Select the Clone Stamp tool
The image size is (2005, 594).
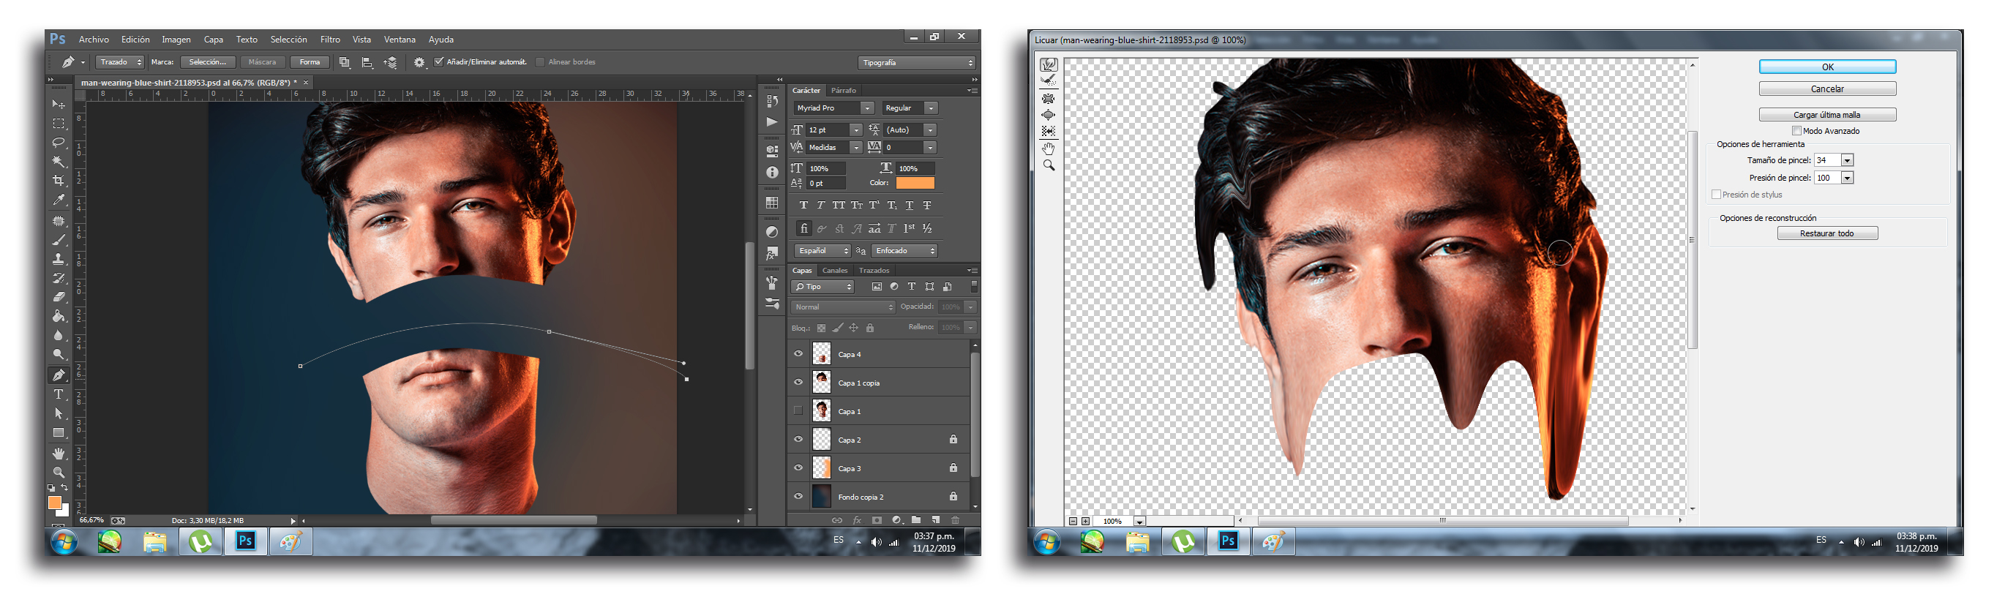coord(59,258)
